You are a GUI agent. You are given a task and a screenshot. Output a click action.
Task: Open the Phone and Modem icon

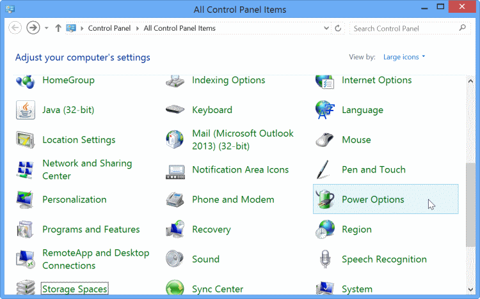175,199
